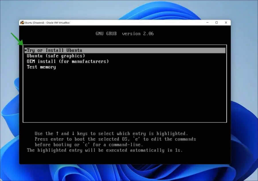Click the VirtualBox app icon in title bar

[22, 23]
